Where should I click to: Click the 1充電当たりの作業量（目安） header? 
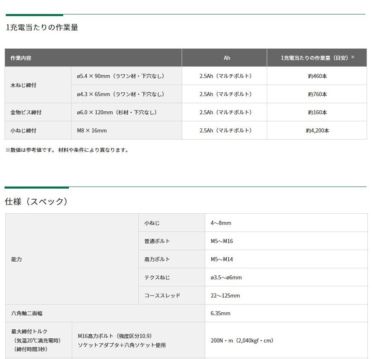318,58
